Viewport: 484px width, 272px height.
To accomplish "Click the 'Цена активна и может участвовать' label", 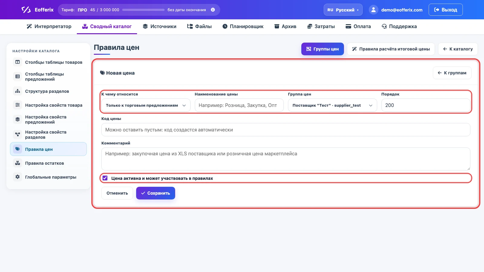I will [x=162, y=178].
